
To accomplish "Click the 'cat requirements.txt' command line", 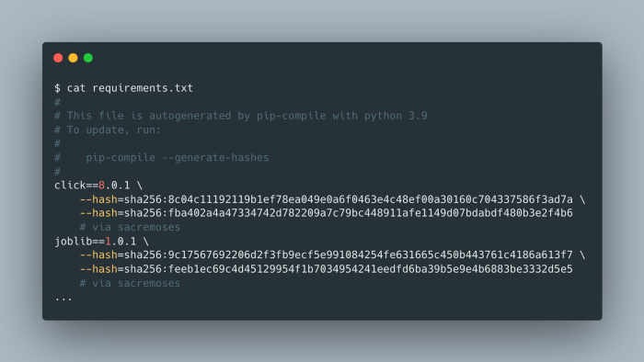I will (123, 88).
